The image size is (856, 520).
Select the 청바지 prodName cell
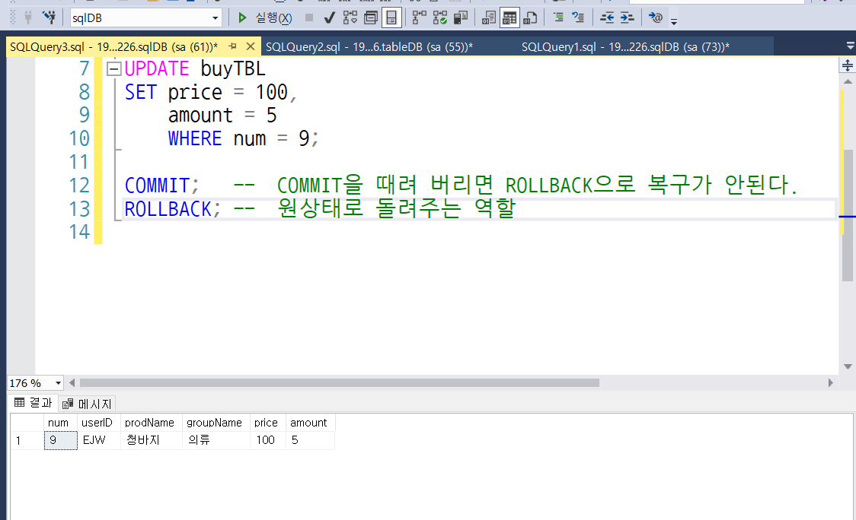coord(152,440)
